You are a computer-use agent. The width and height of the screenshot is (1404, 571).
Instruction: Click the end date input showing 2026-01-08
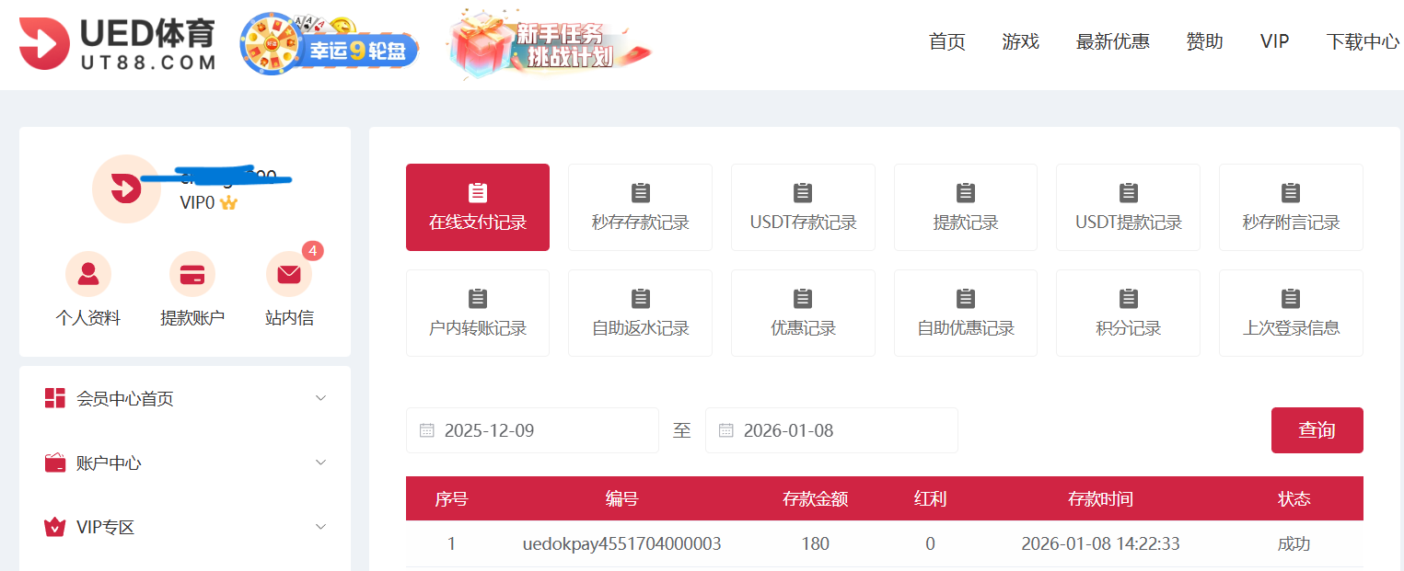831,429
